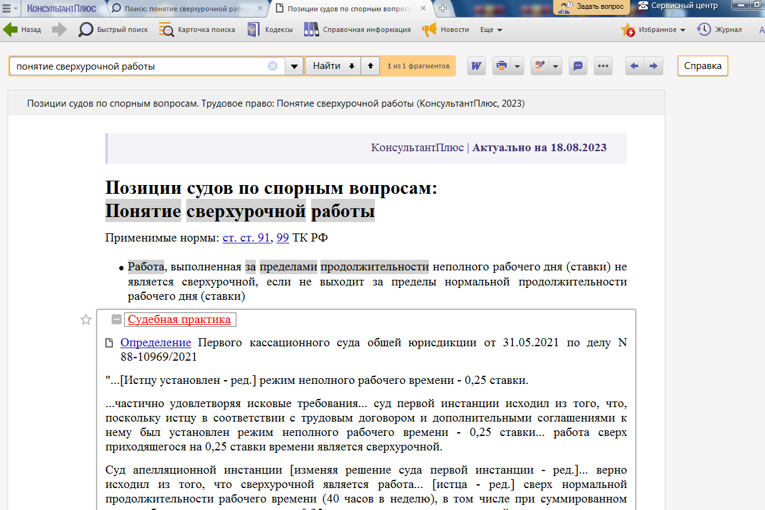Open the Еще menu
The image size is (765, 510).
click(x=491, y=30)
